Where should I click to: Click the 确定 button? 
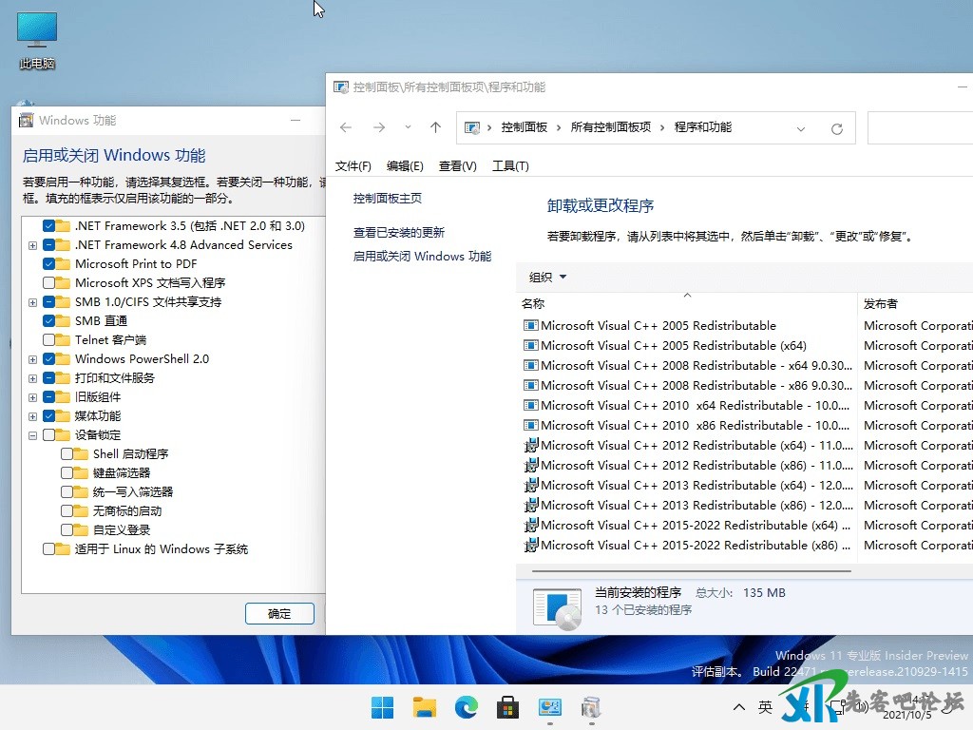[279, 613]
